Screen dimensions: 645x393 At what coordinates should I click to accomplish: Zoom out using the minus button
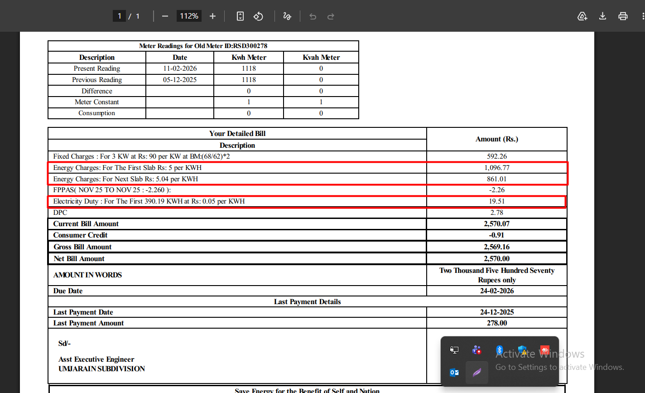click(165, 16)
